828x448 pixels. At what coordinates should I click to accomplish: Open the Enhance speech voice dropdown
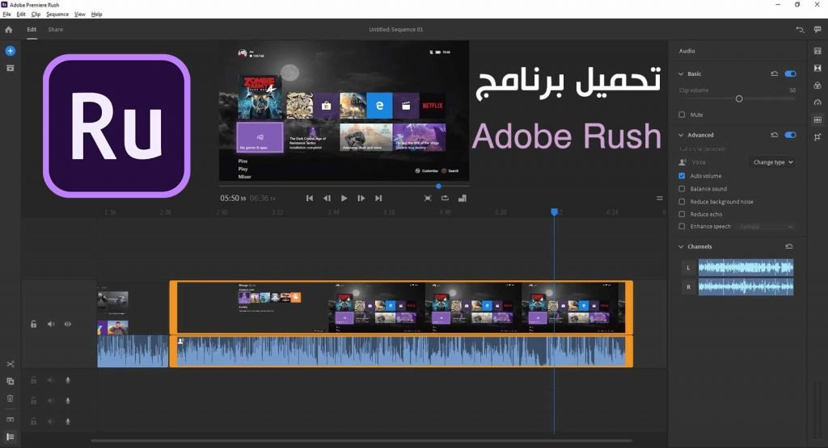coord(766,227)
